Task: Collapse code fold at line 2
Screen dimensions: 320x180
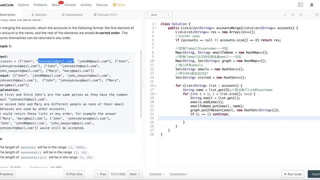Action: pos(155,28)
